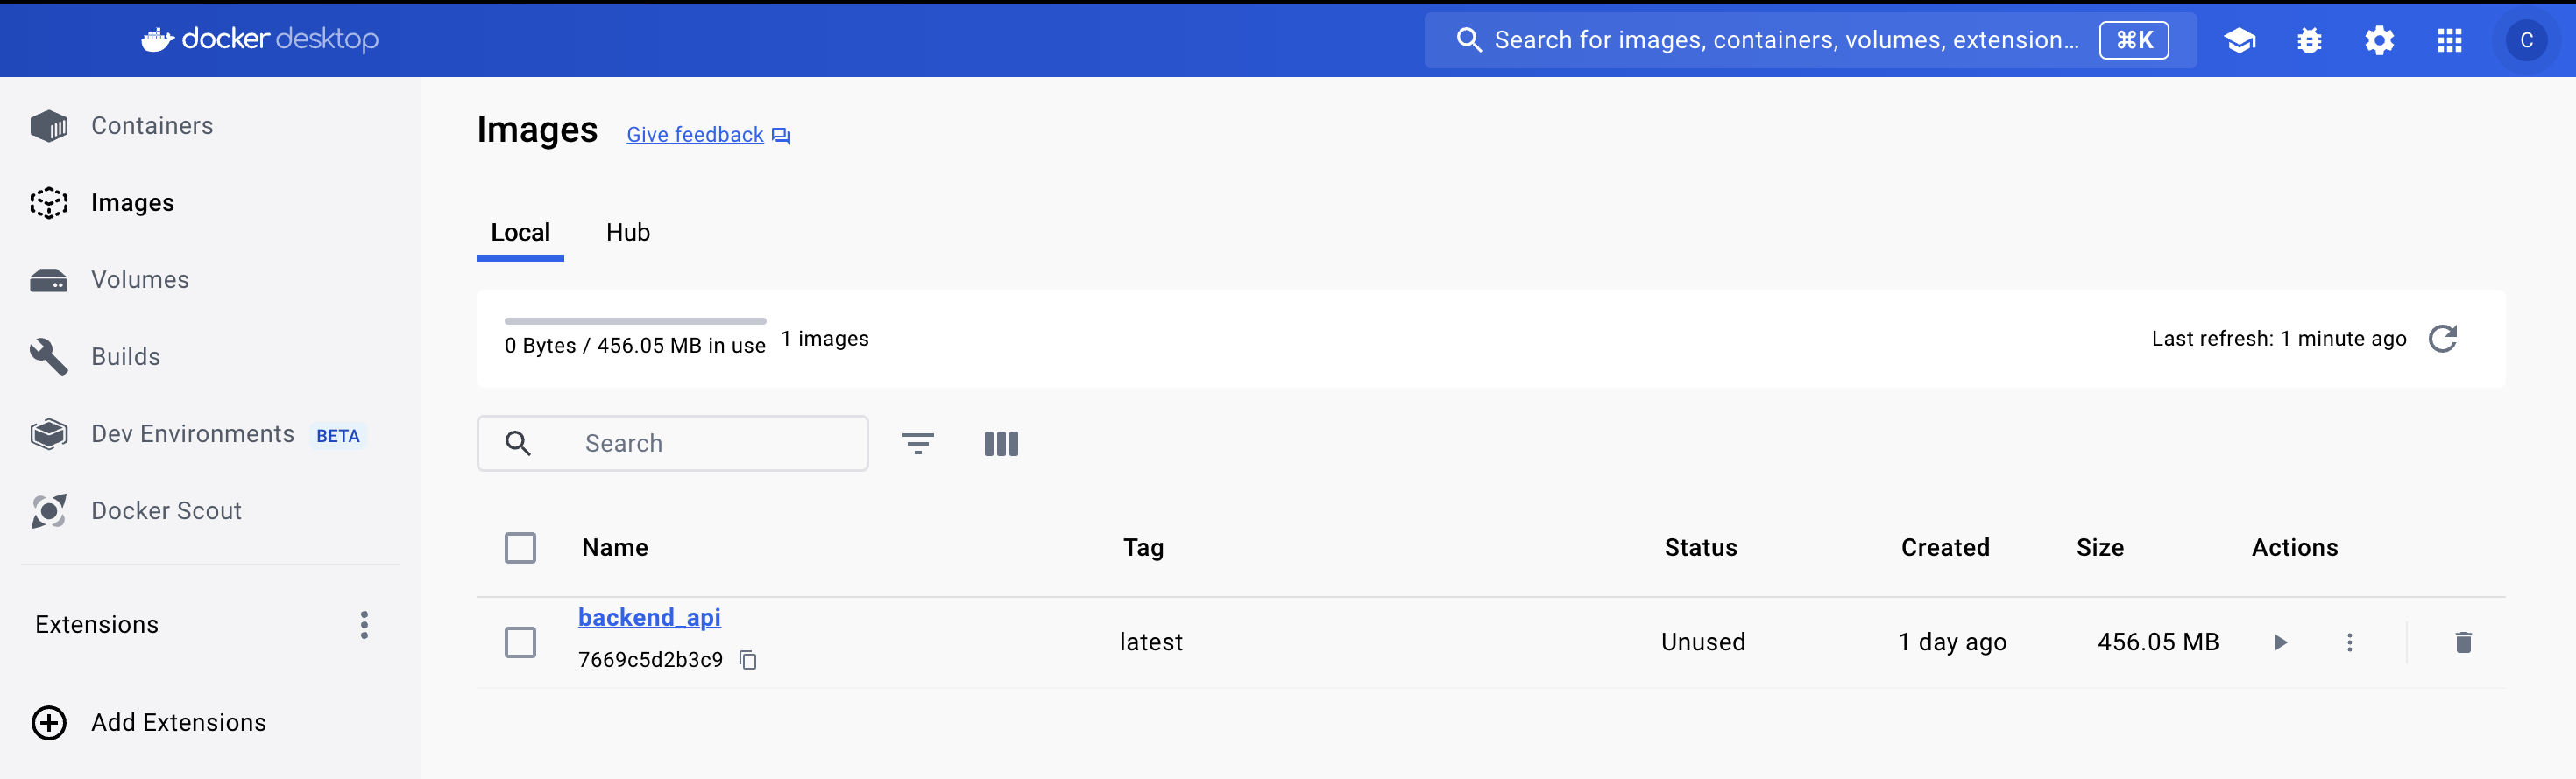2576x779 pixels.
Task: Open the Containers section in sidebar
Action: [210, 126]
